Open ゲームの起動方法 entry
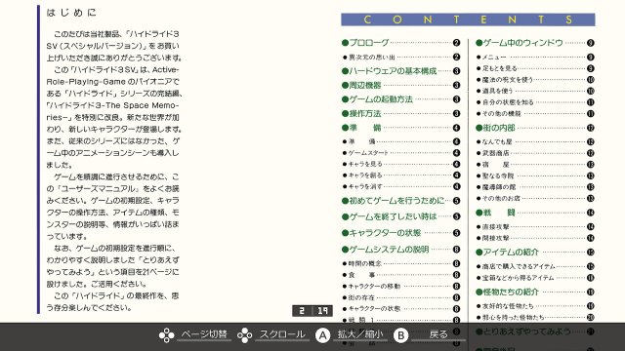 click(x=401, y=99)
